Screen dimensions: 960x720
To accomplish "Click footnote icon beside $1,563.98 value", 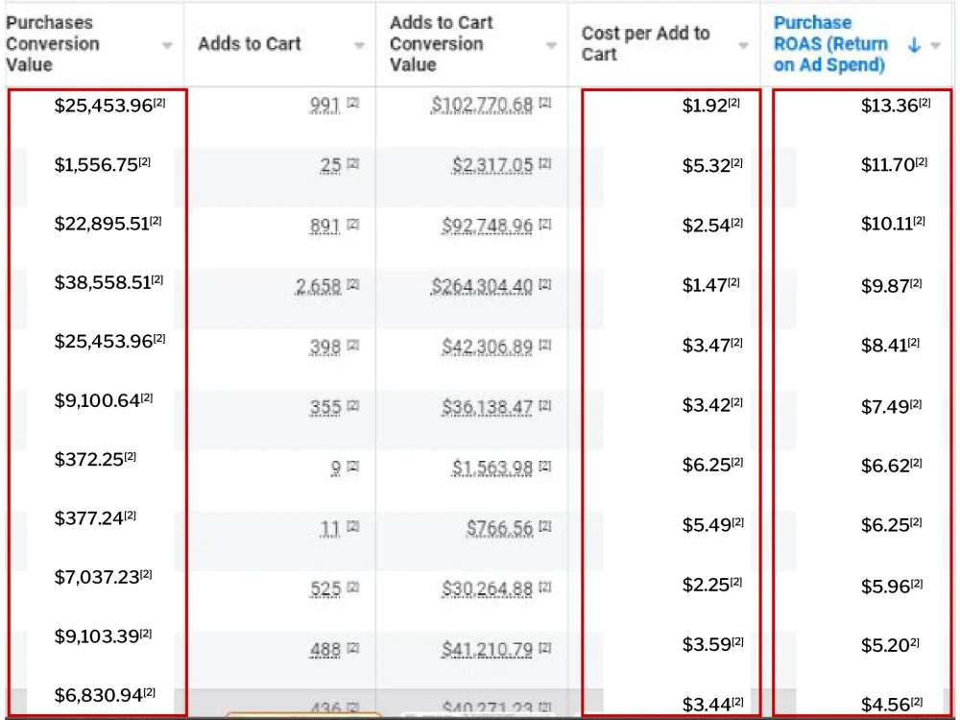I will pos(545,466).
